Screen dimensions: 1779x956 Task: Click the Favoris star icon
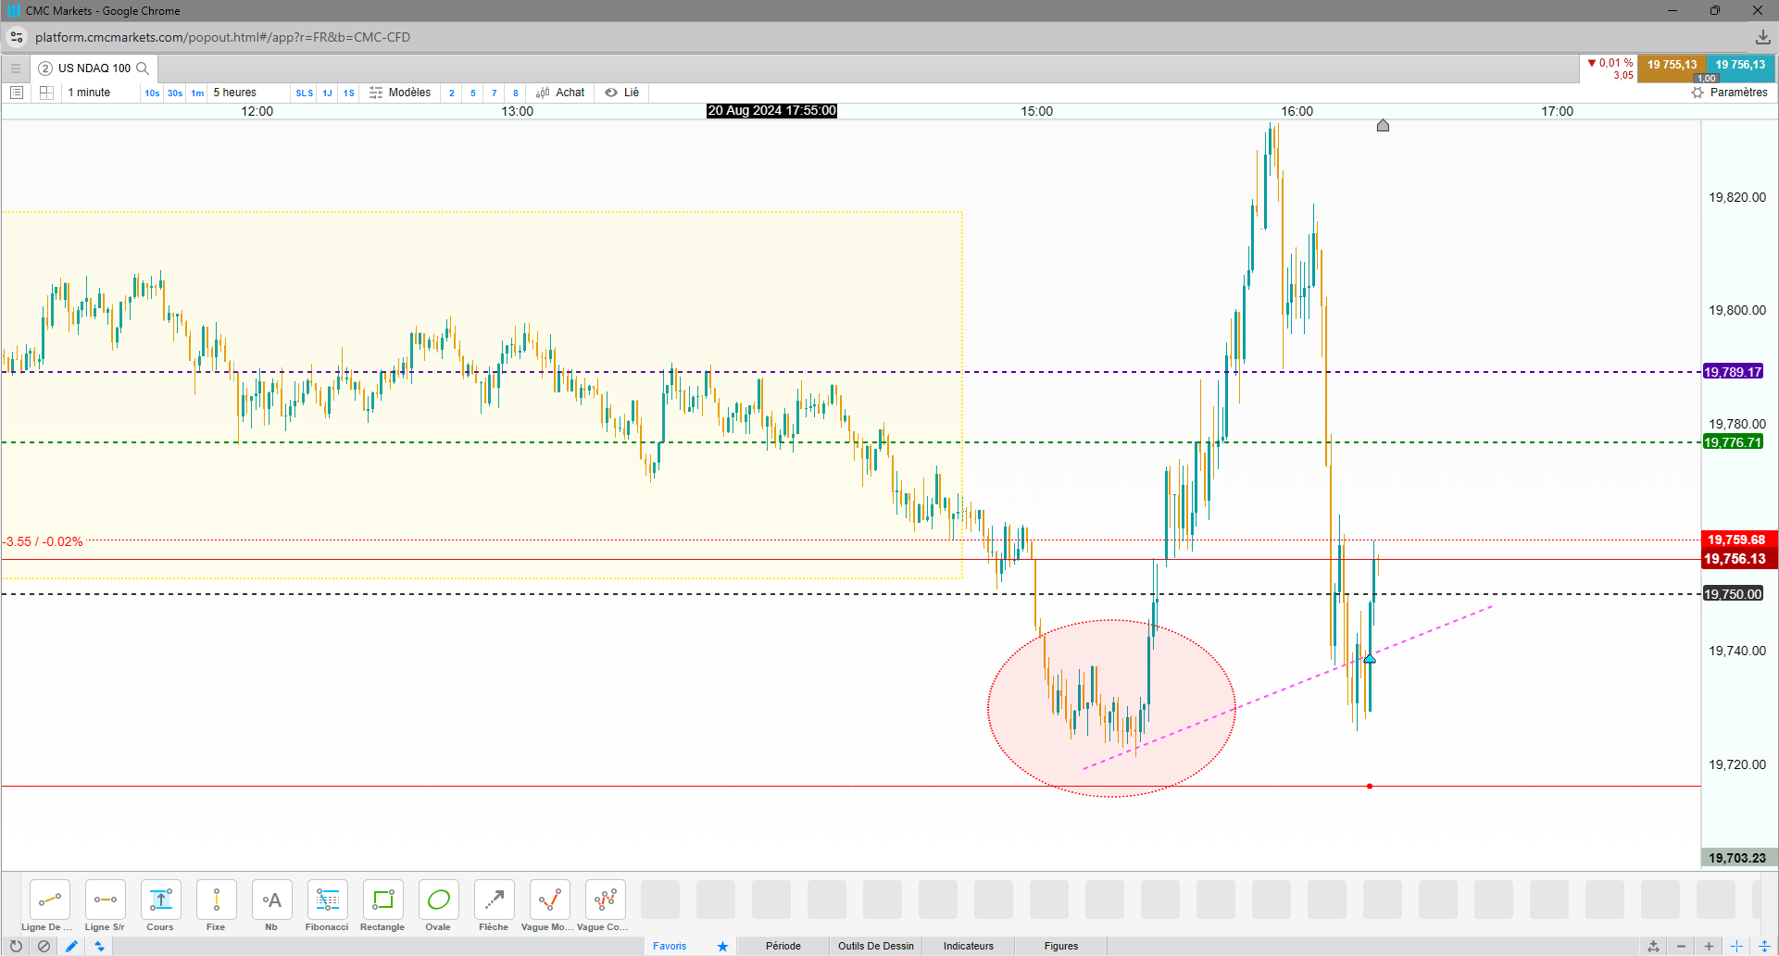(x=722, y=946)
